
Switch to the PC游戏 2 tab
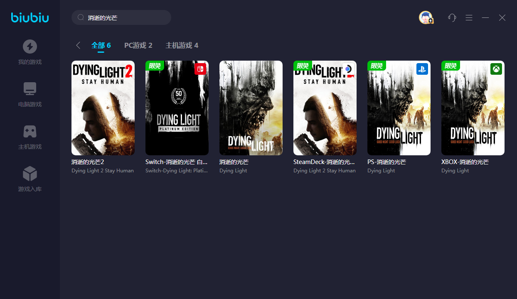pos(138,45)
